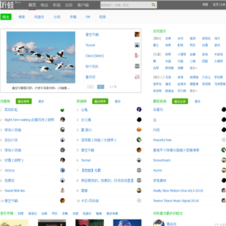Go to previous featured page arrow
The height and width of the screenshot is (226, 226).
coord(90,87)
